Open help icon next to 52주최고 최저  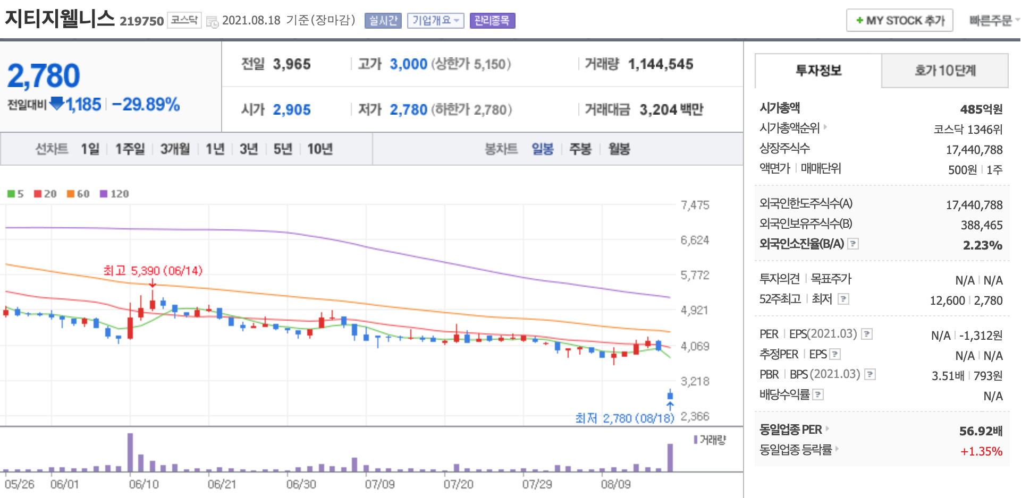(x=843, y=299)
